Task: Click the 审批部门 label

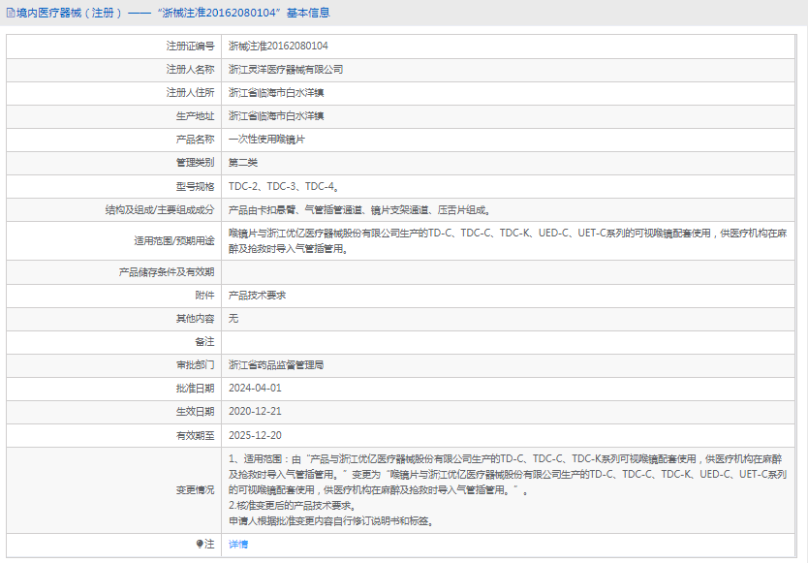Action: click(196, 365)
